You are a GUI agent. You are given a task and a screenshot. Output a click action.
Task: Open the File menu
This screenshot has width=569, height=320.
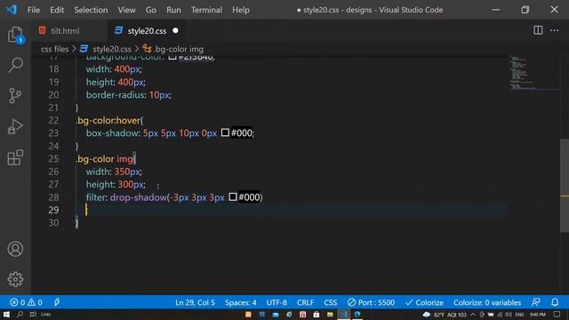(x=34, y=10)
